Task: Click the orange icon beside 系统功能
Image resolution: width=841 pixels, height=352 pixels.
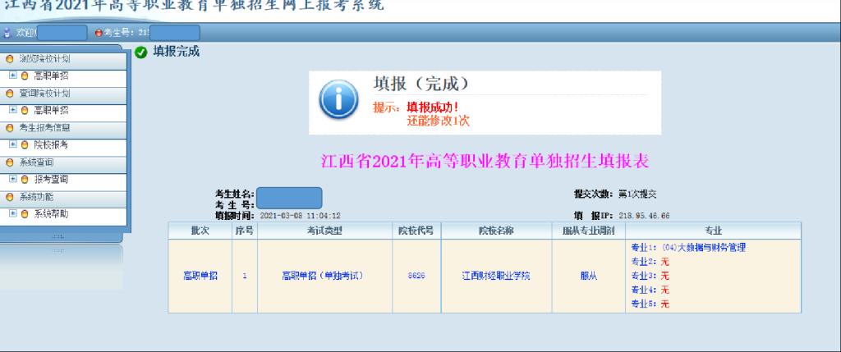Action: [9, 198]
